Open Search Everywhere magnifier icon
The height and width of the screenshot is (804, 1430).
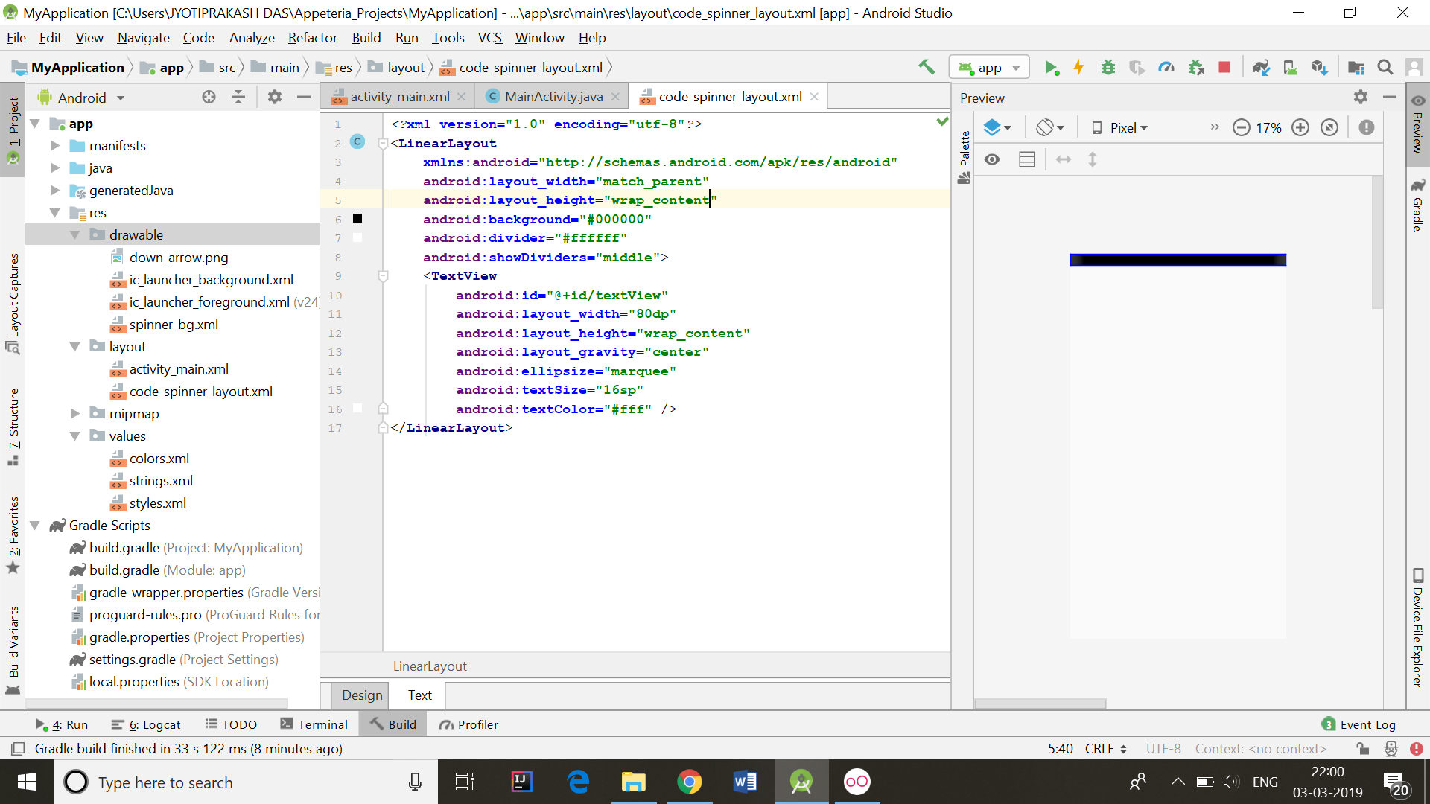1385,68
